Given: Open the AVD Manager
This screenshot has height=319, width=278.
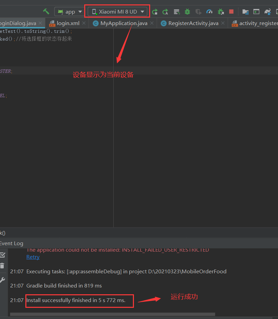Looking at the screenshot, I should click(x=256, y=11).
